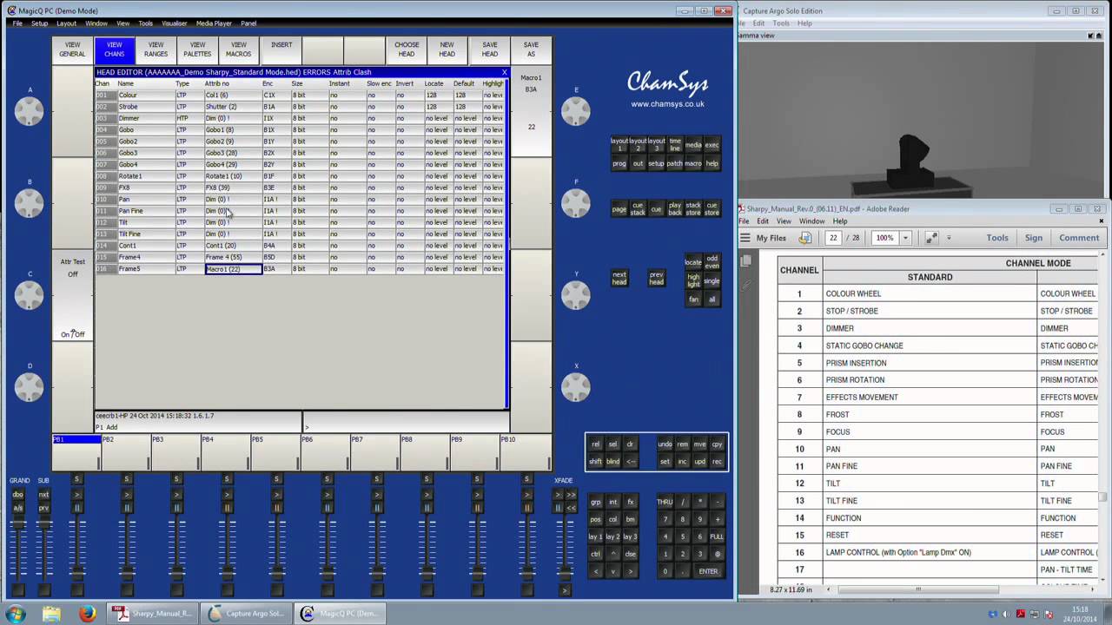Open the Window menu in Adobe Reader
The image size is (1112, 625).
(811, 221)
